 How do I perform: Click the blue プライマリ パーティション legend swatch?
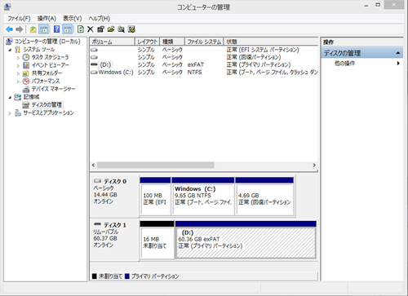click(x=127, y=276)
